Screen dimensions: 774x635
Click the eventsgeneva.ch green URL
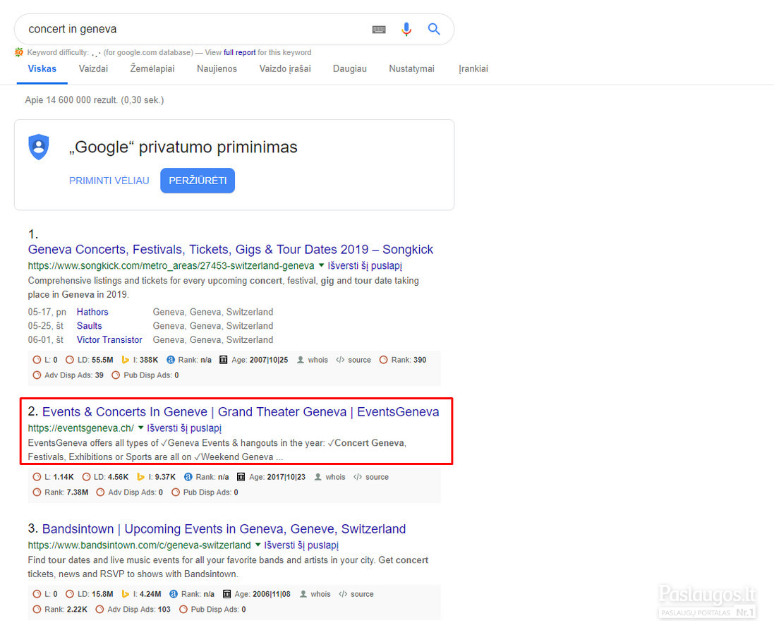pos(81,428)
